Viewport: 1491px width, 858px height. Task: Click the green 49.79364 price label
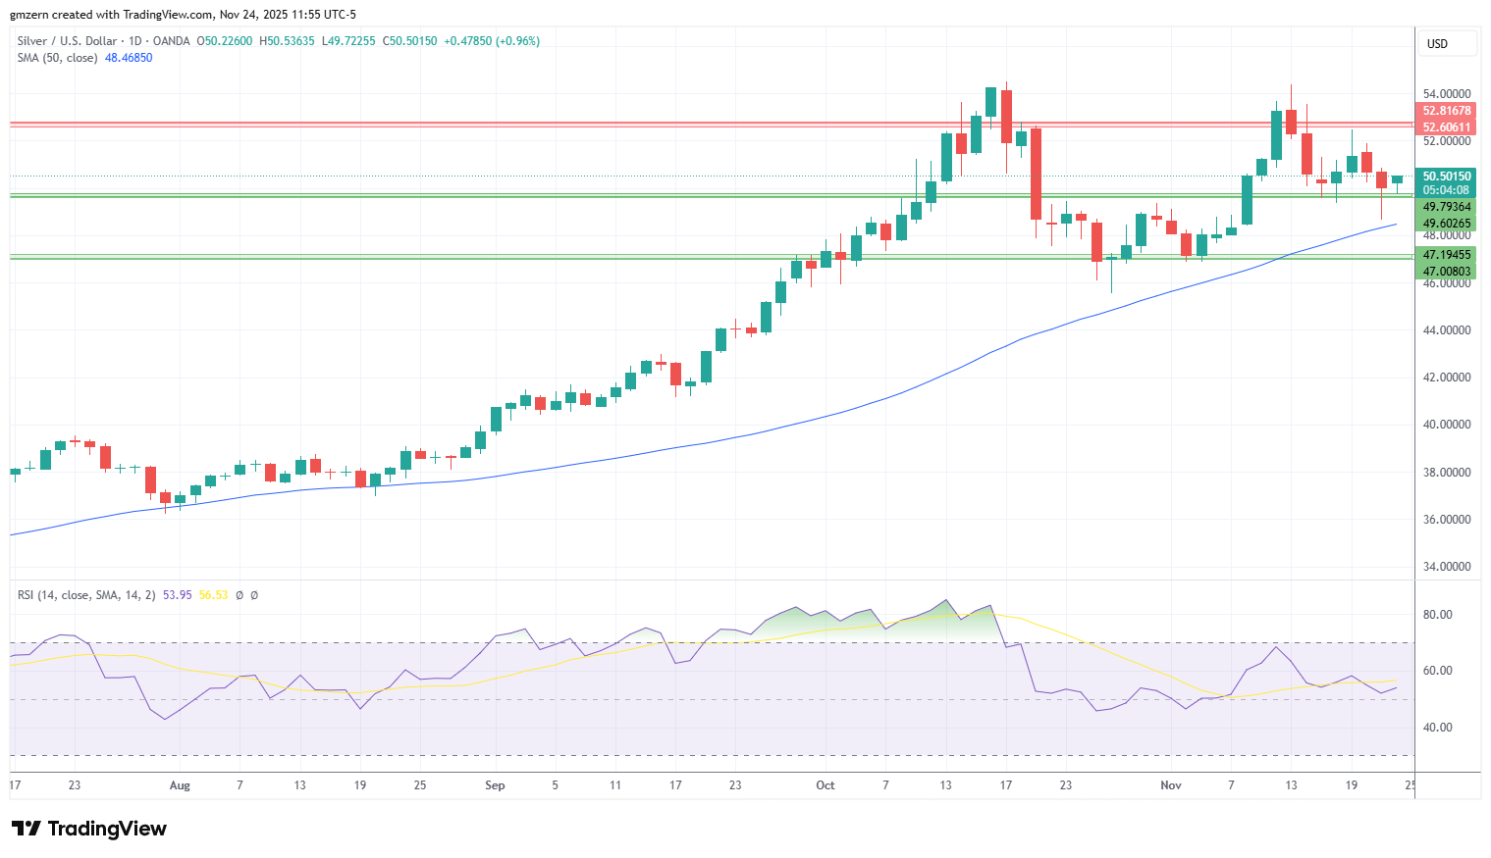1447,207
